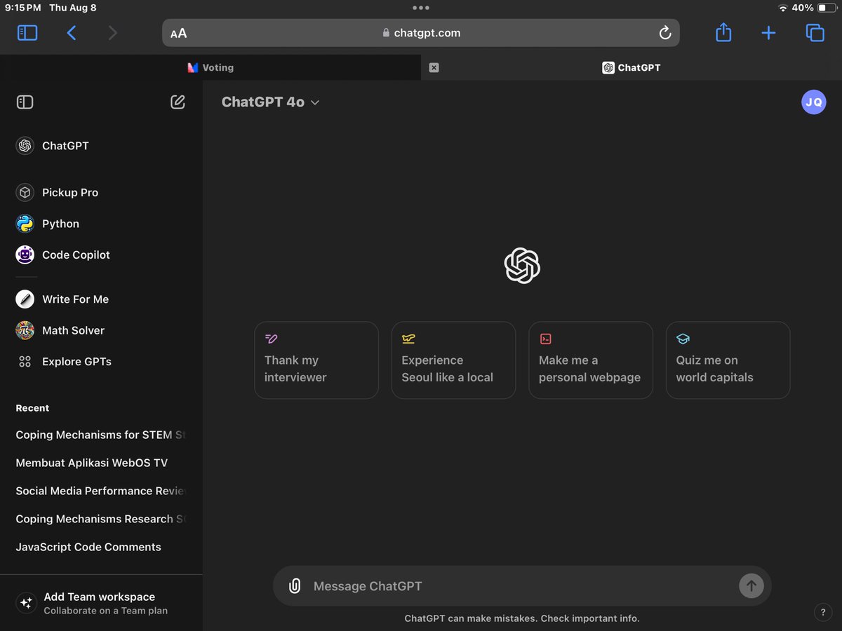
Task: Reload the chatgpt.com page
Action: (665, 33)
